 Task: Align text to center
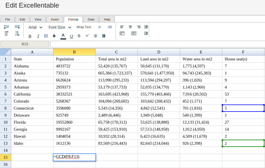click(130, 27)
